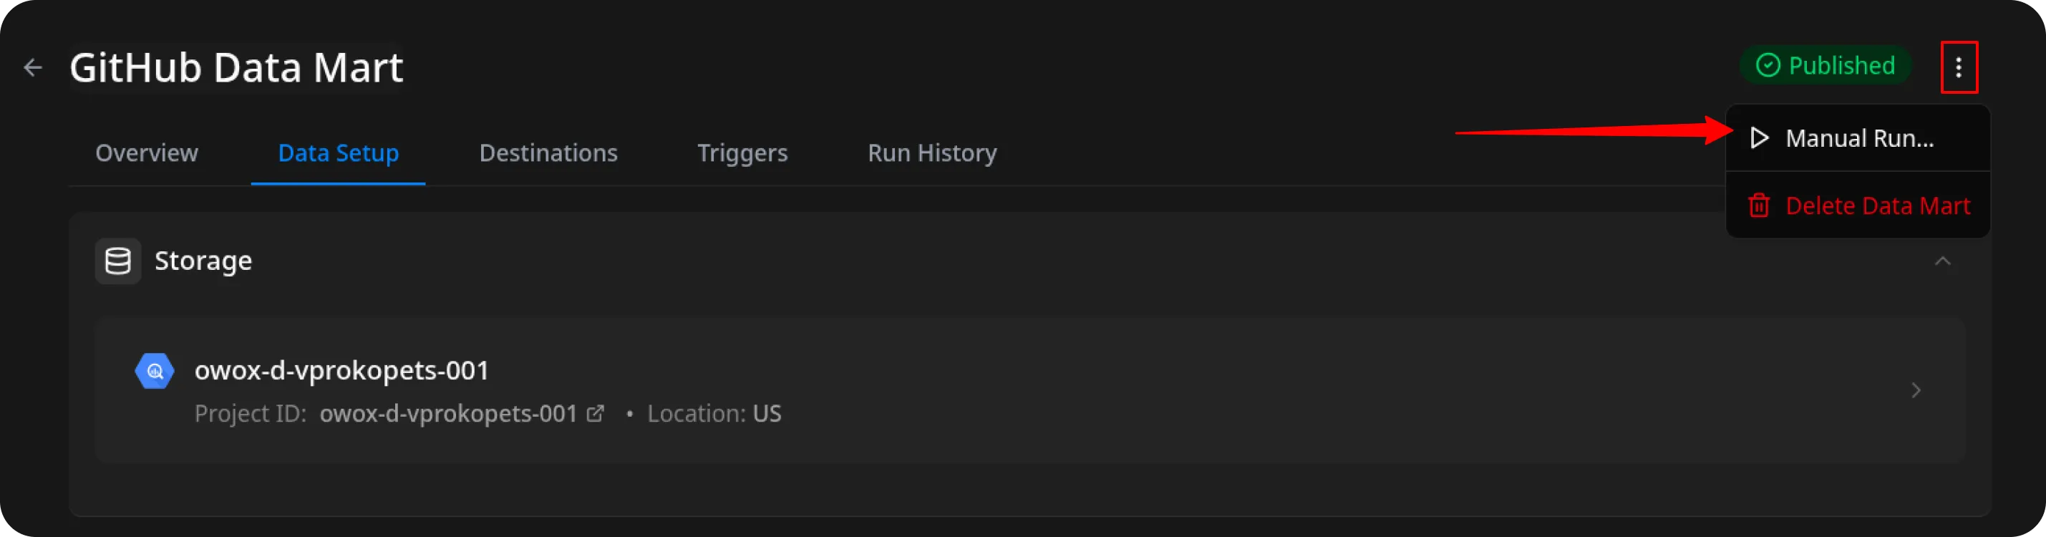Collapse the Storage section with its chevron
Screen dimensions: 2046x537
[1944, 262]
